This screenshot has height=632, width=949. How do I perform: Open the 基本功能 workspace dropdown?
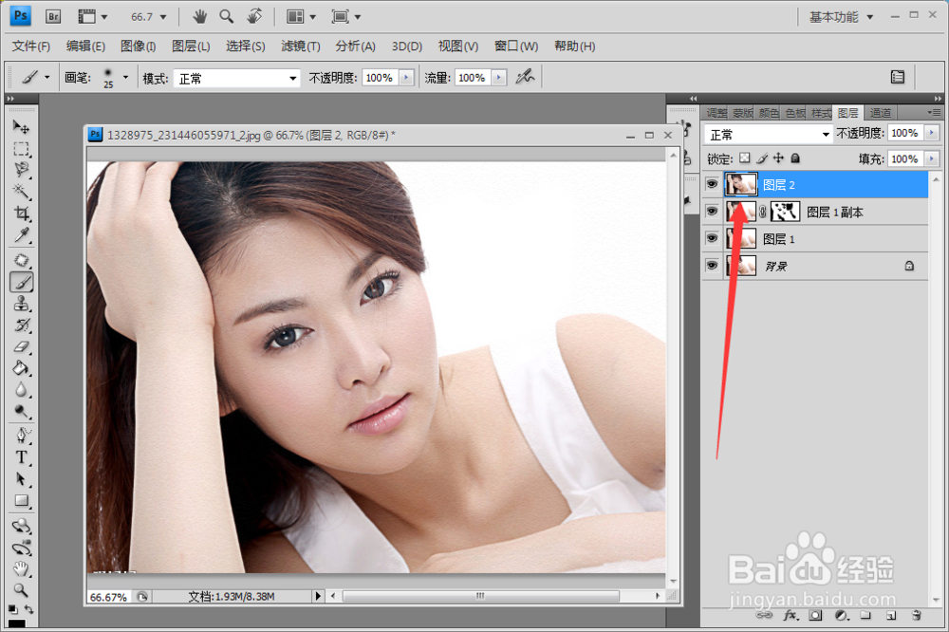(x=842, y=17)
